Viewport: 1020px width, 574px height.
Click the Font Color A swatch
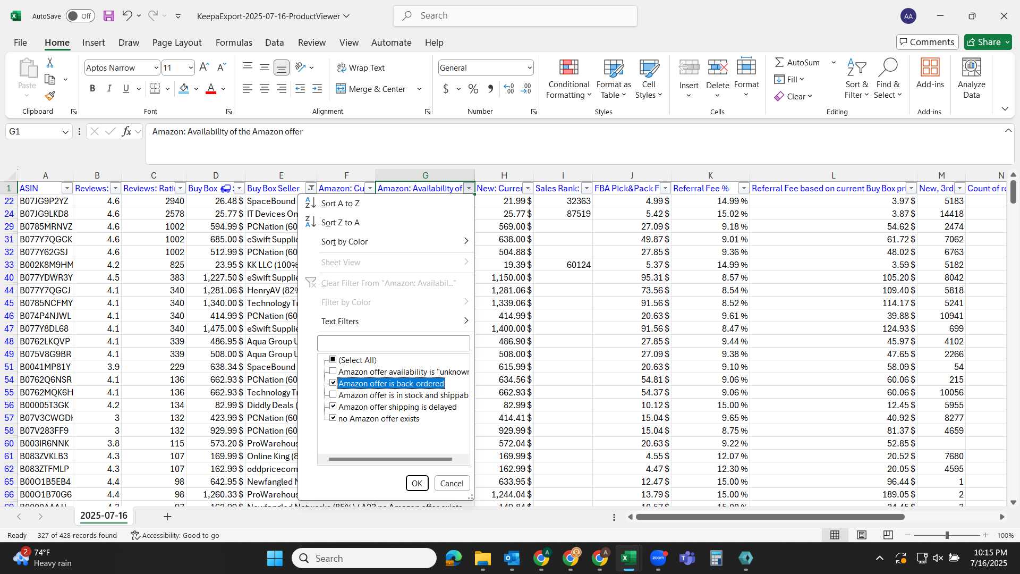(x=211, y=89)
